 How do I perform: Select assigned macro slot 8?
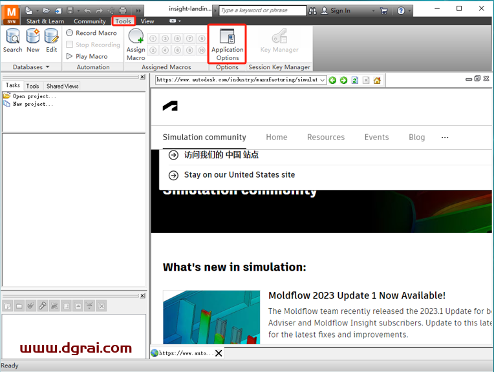point(189,50)
